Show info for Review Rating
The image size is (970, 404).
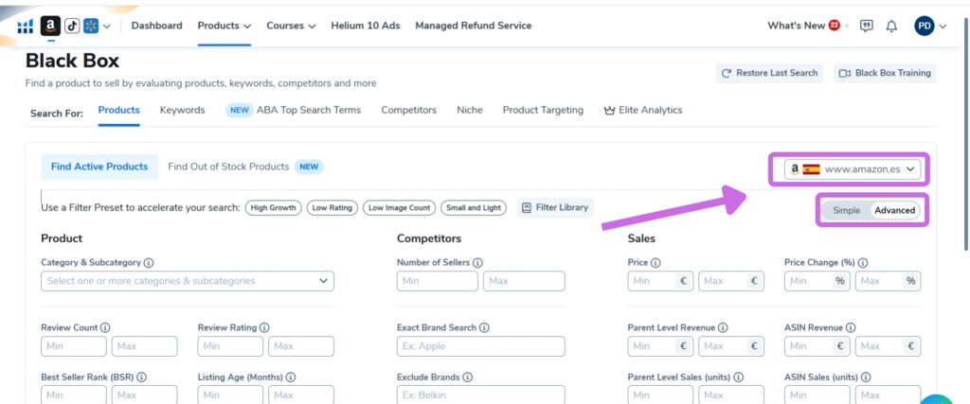264,327
